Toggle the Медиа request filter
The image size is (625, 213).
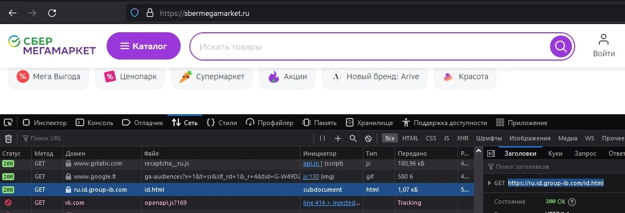point(568,139)
